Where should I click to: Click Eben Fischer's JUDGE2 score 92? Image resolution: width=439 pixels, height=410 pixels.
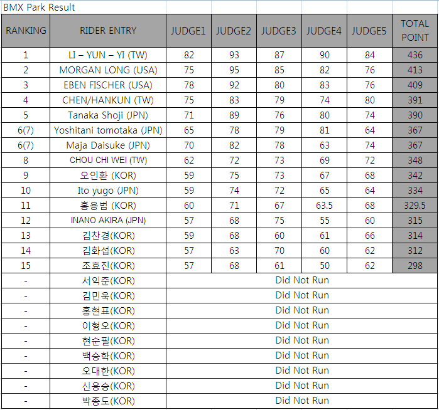pos(234,85)
